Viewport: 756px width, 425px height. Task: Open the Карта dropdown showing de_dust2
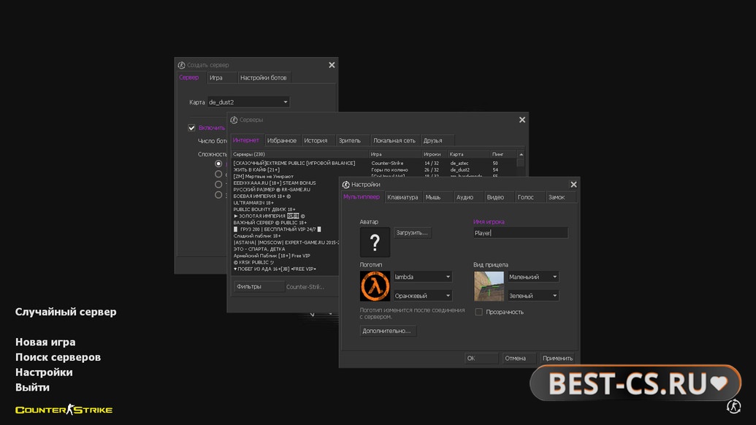coord(248,102)
